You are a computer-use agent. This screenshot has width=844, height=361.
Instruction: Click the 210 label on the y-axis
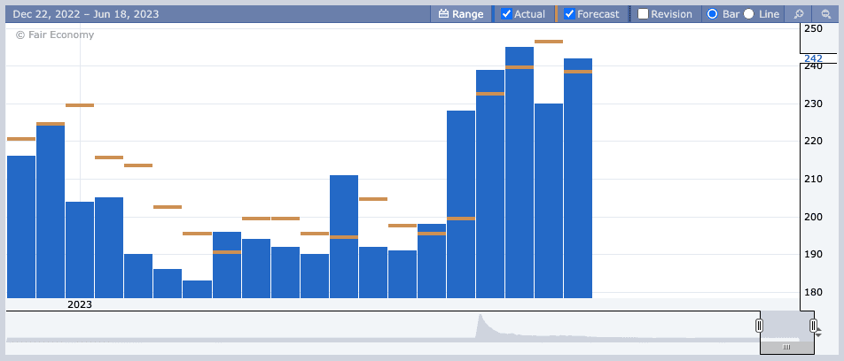[813, 179]
